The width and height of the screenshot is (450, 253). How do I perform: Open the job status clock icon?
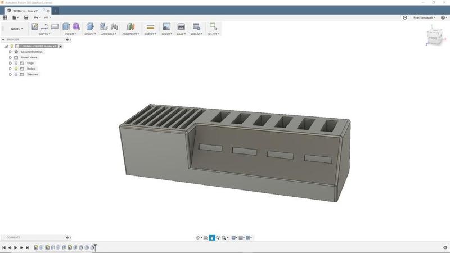coord(405,17)
